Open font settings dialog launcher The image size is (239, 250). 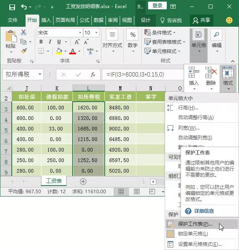point(98,61)
